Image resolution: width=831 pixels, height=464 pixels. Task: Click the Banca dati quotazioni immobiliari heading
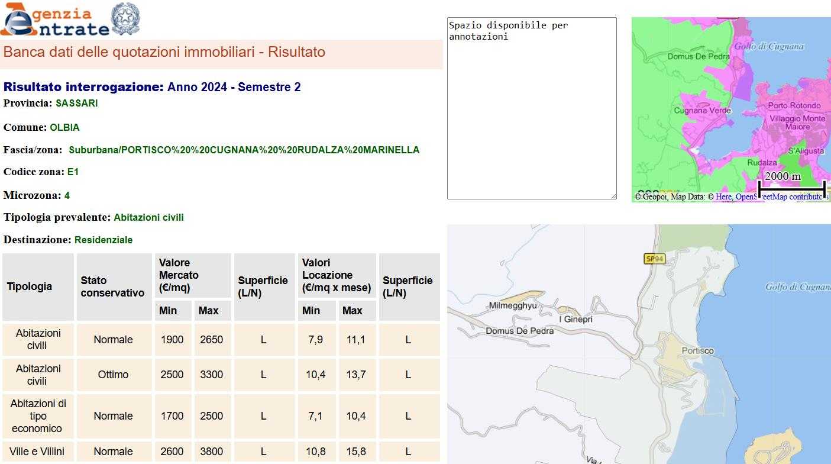[x=164, y=52]
